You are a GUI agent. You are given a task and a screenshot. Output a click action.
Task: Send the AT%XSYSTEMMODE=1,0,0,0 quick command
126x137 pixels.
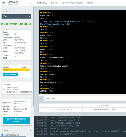click(104, 110)
